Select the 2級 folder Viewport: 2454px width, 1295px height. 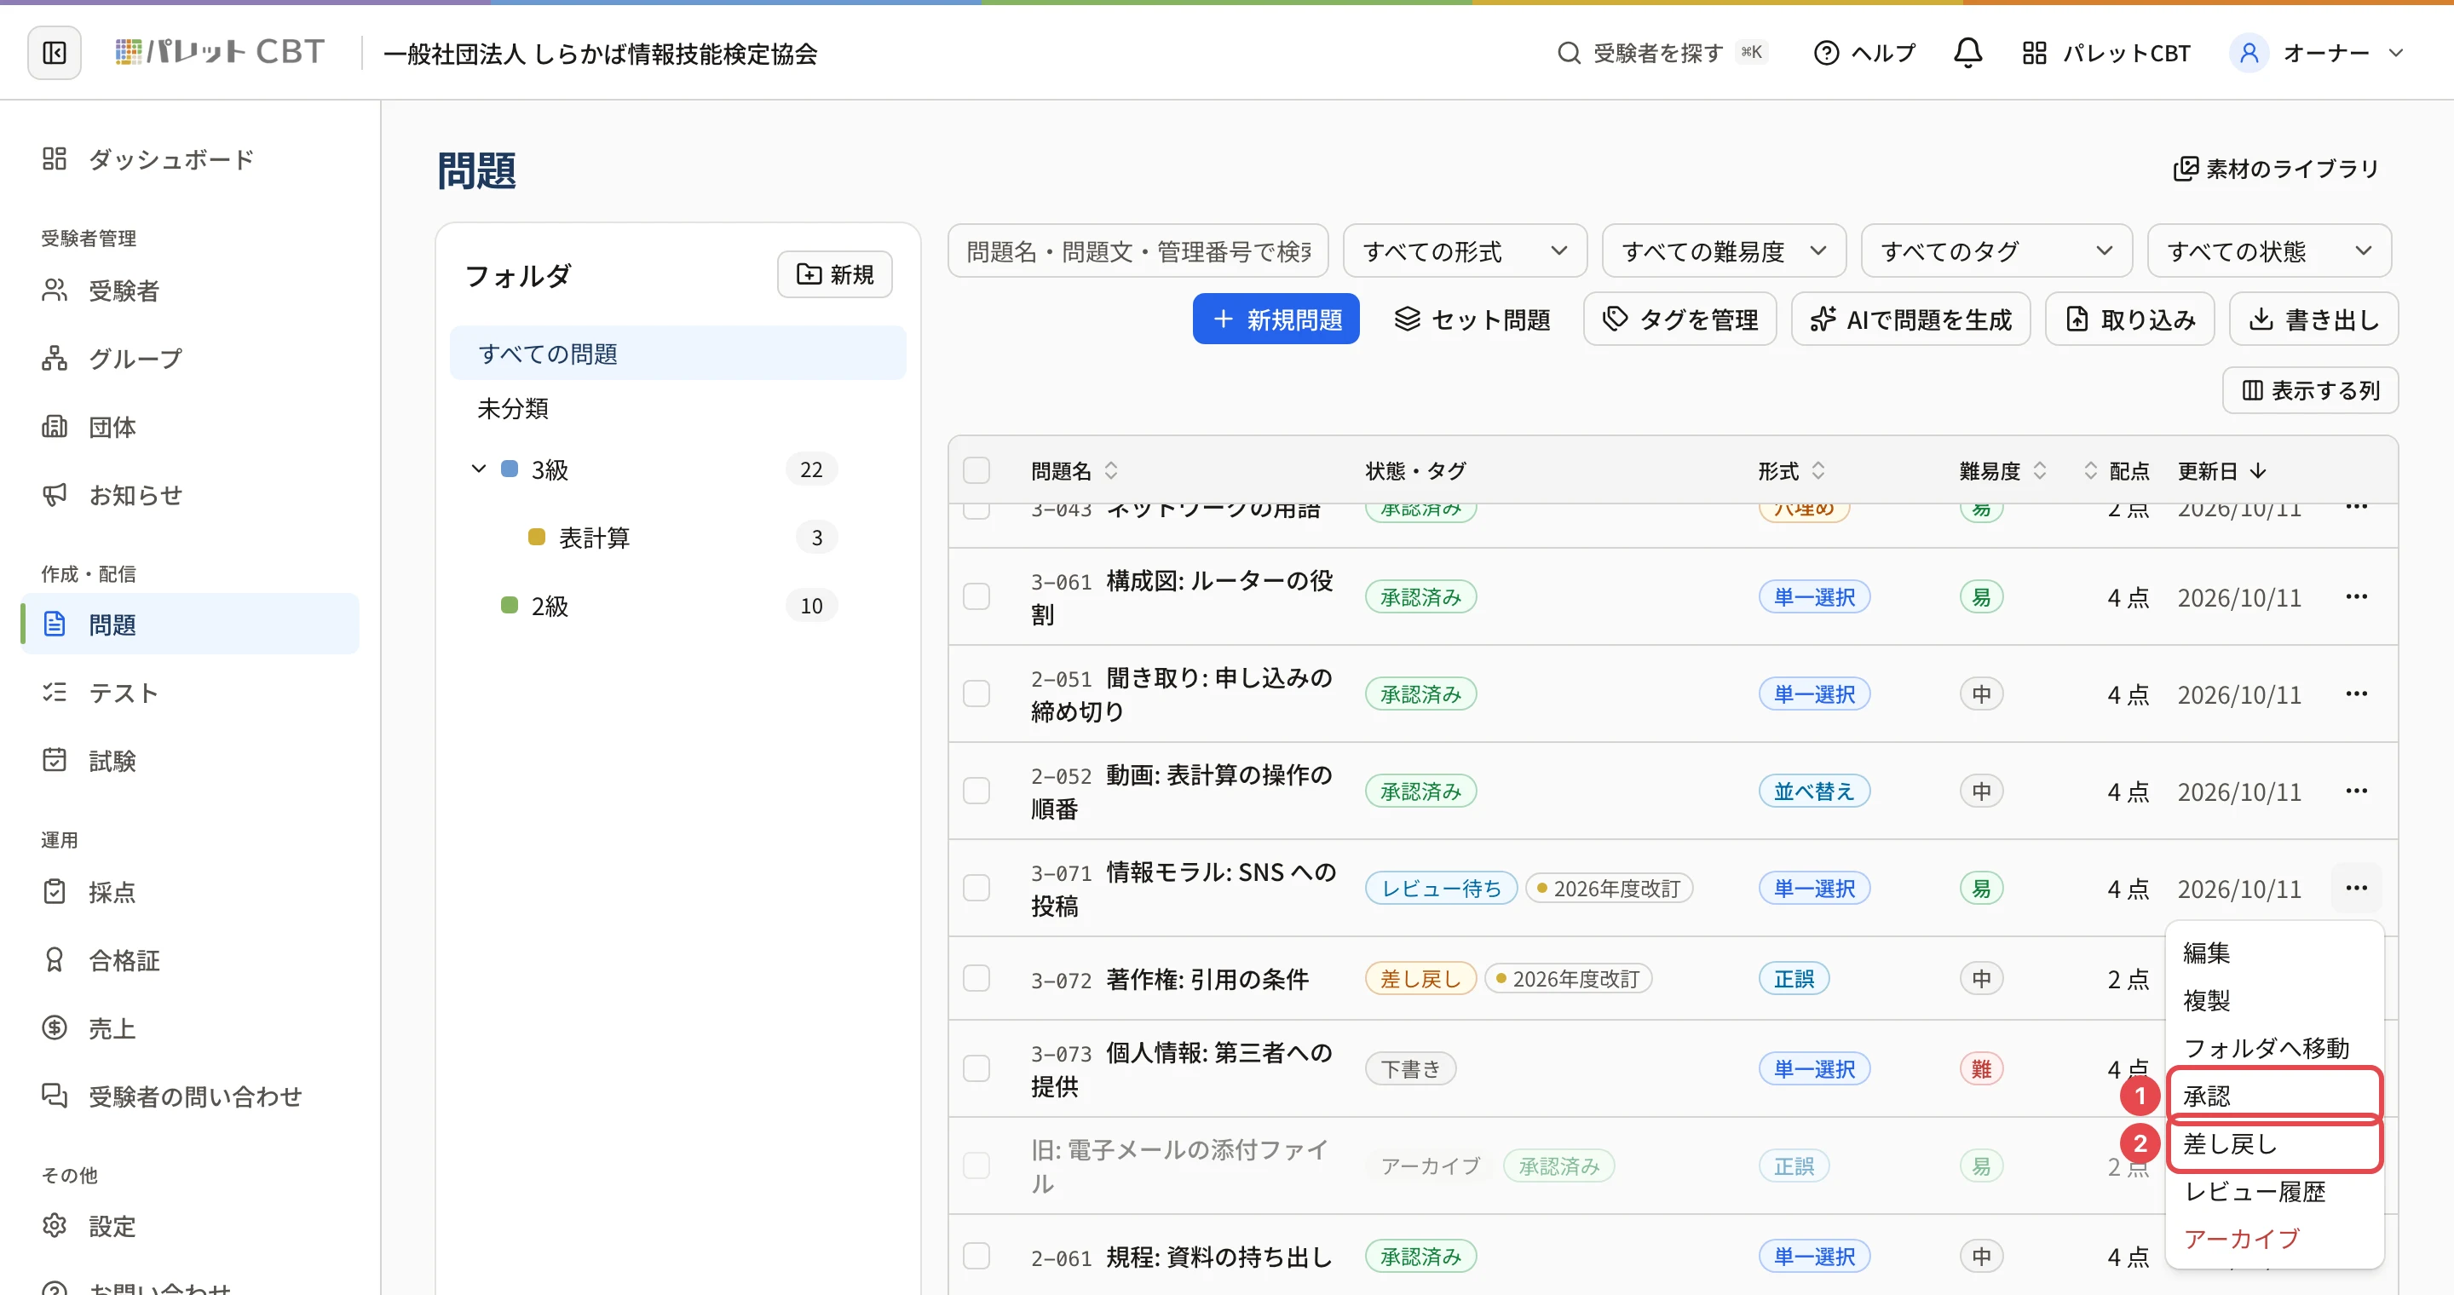pos(677,606)
